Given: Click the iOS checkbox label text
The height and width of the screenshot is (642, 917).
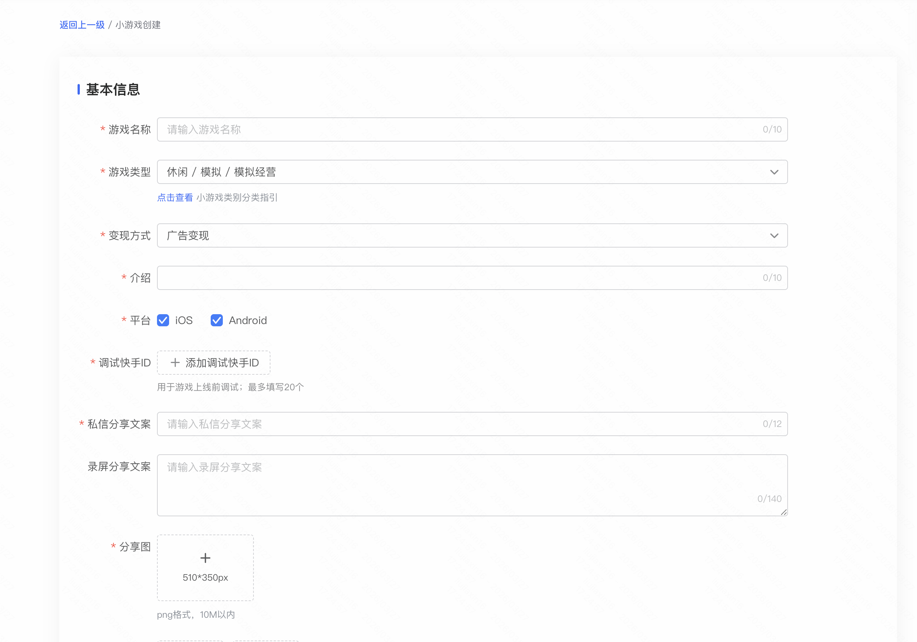Looking at the screenshot, I should click(x=184, y=320).
